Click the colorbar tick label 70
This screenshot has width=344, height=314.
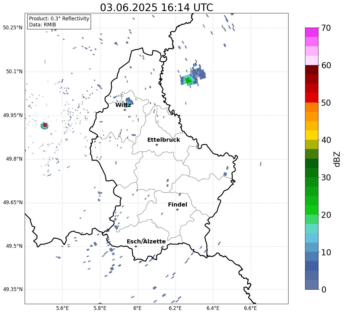326,28
